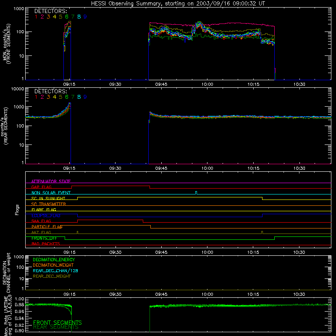The image size is (336, 336).
Task: Click the REAR_DEC_CHAN/128 legend entry
Action: click(55, 271)
